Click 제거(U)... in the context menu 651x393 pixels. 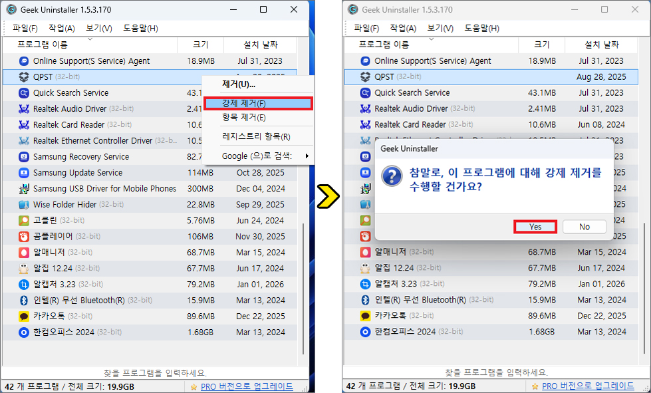239,84
